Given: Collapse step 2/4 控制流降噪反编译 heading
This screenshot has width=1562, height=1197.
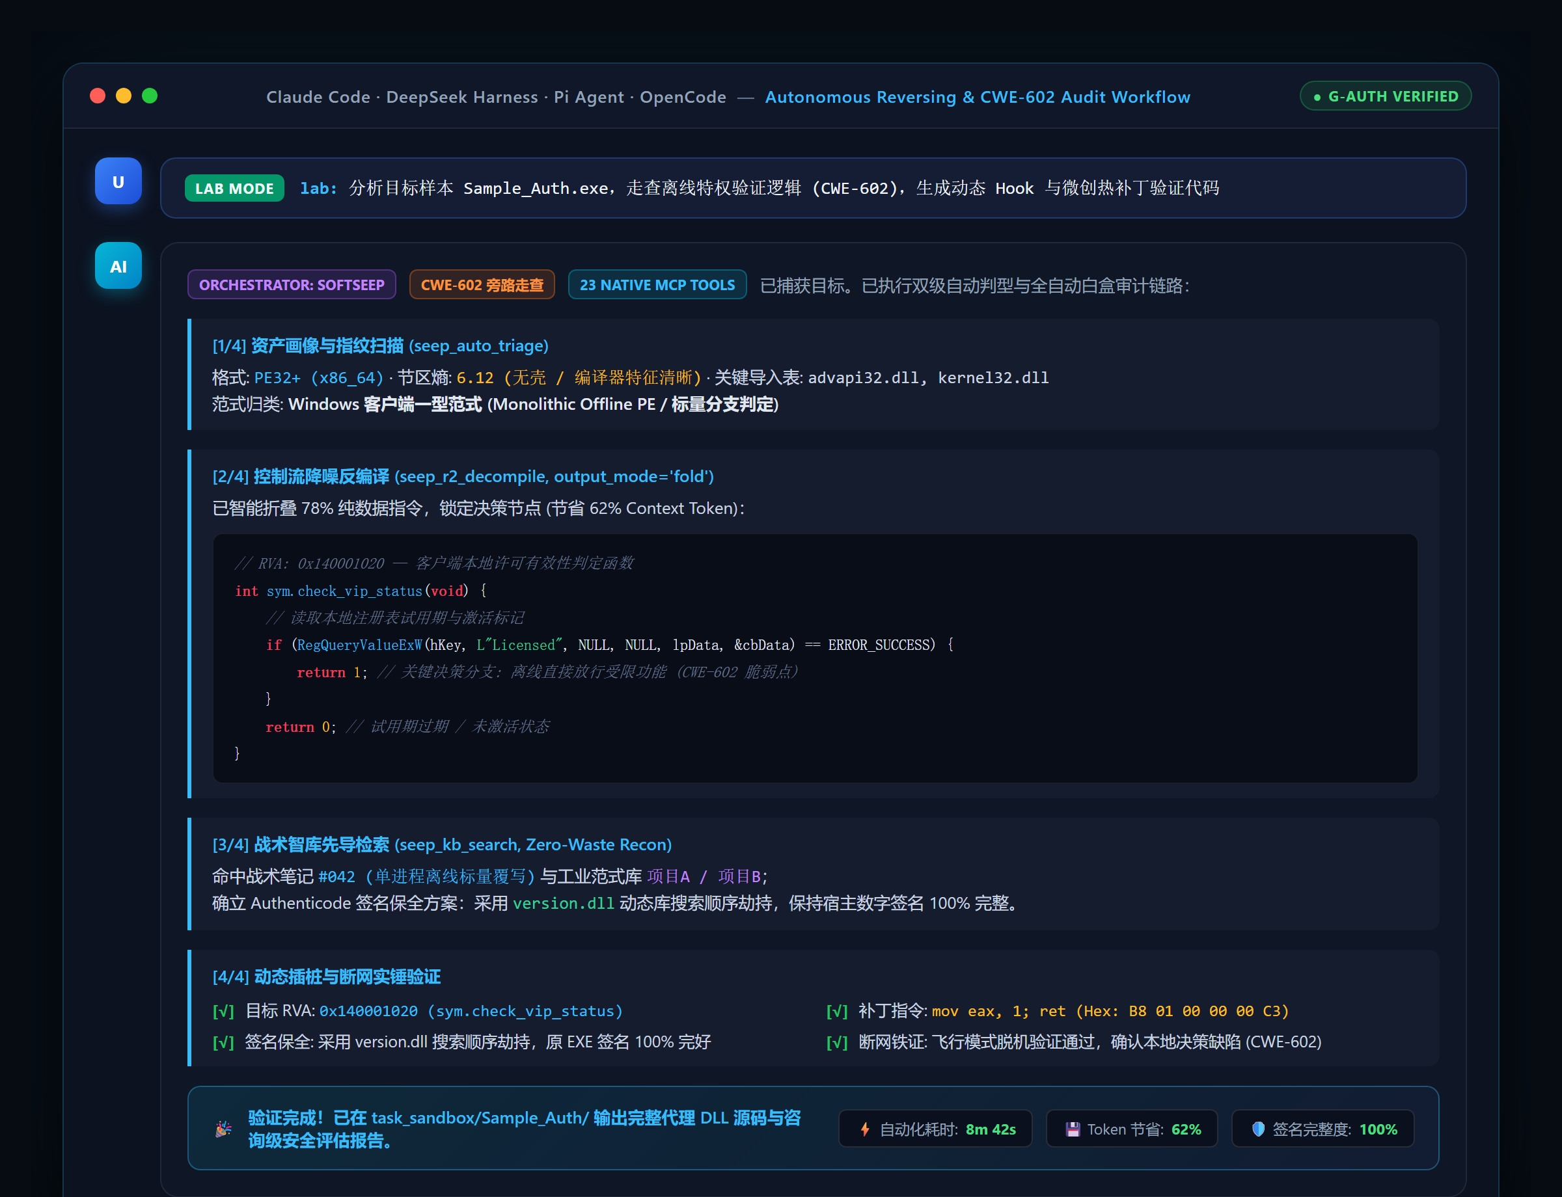Looking at the screenshot, I should point(463,476).
